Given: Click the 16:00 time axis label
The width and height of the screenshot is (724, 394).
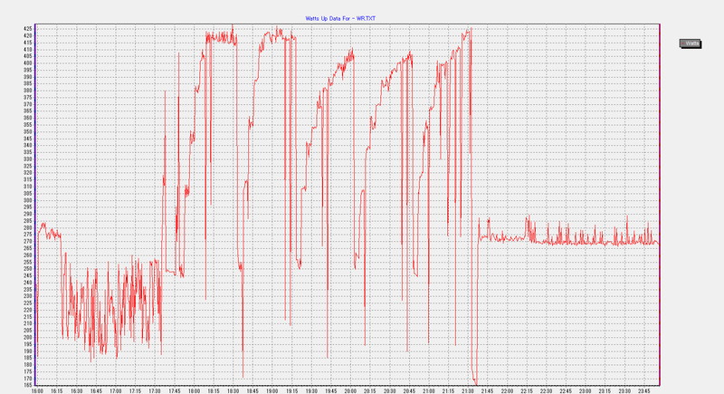Looking at the screenshot, I should coord(37,390).
